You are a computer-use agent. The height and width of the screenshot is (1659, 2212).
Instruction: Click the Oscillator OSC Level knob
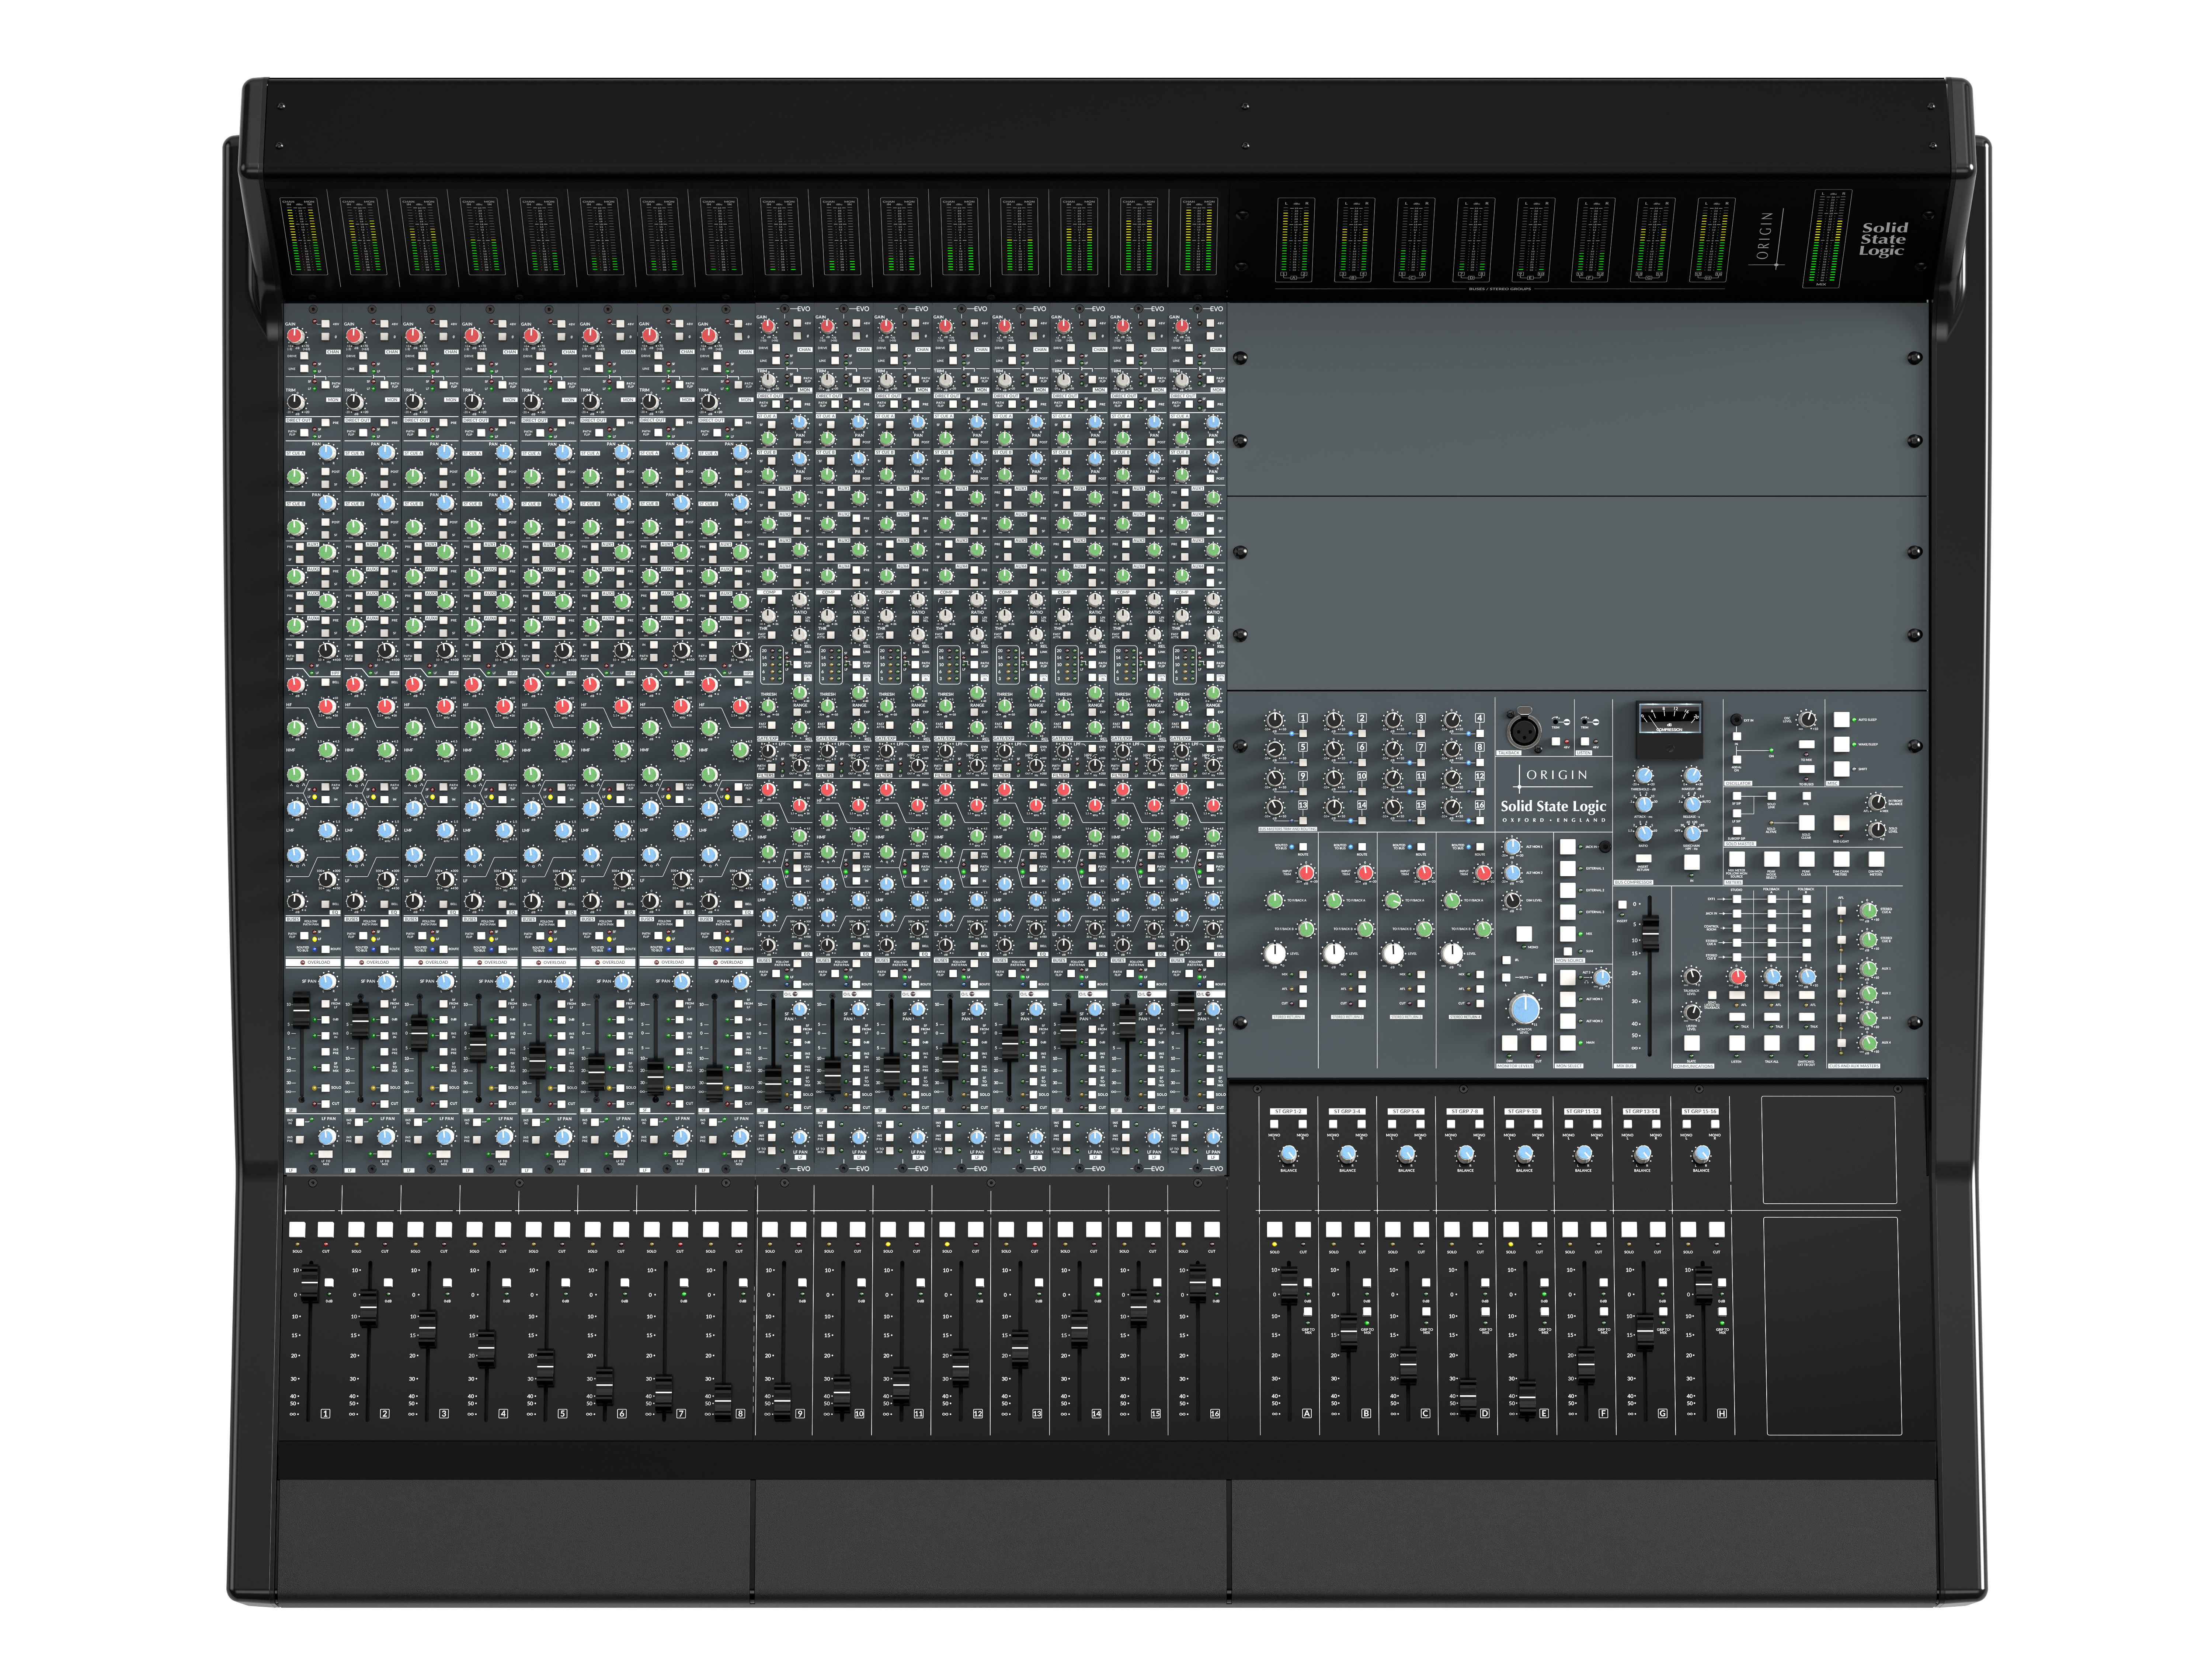pos(1807,719)
